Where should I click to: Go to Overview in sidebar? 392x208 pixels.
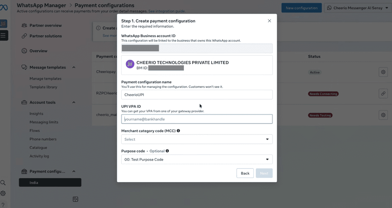click(38, 51)
